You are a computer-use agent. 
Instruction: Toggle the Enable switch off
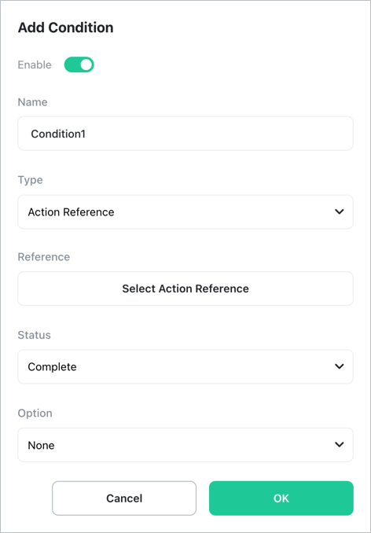79,64
